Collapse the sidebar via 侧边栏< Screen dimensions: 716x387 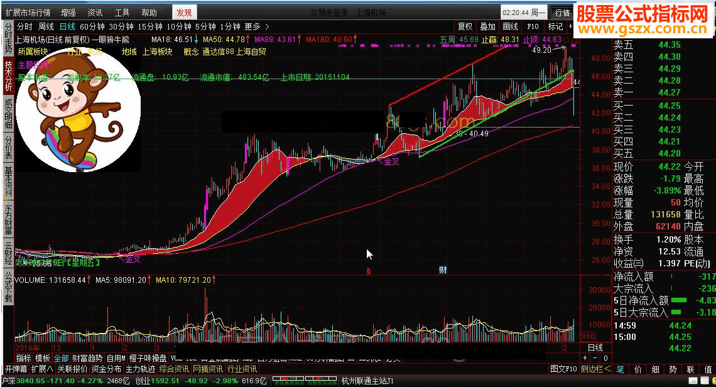[595, 369]
